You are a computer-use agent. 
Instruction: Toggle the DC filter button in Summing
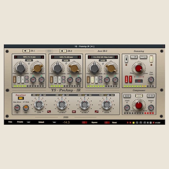pyautogui.click(x=134, y=57)
